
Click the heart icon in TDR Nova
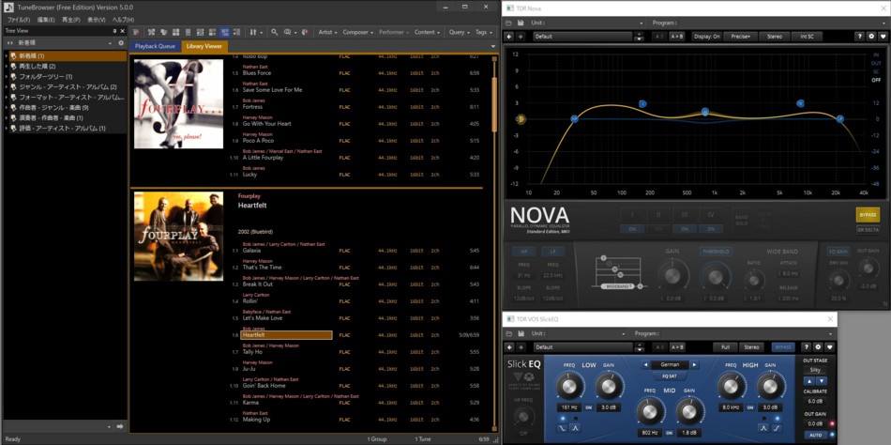click(x=883, y=37)
